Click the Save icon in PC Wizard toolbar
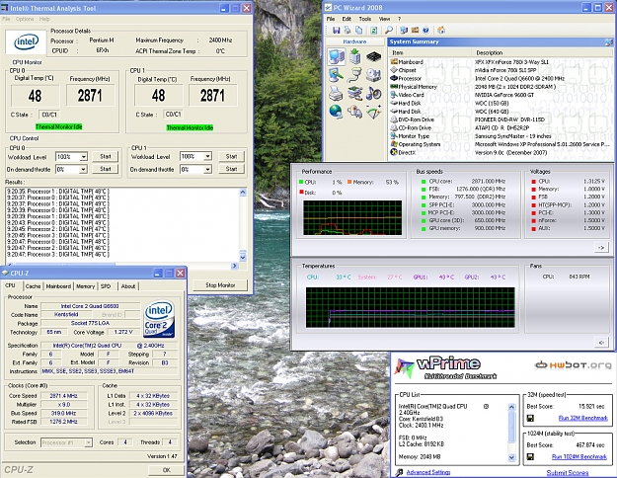This screenshot has height=478, width=617. click(336, 30)
